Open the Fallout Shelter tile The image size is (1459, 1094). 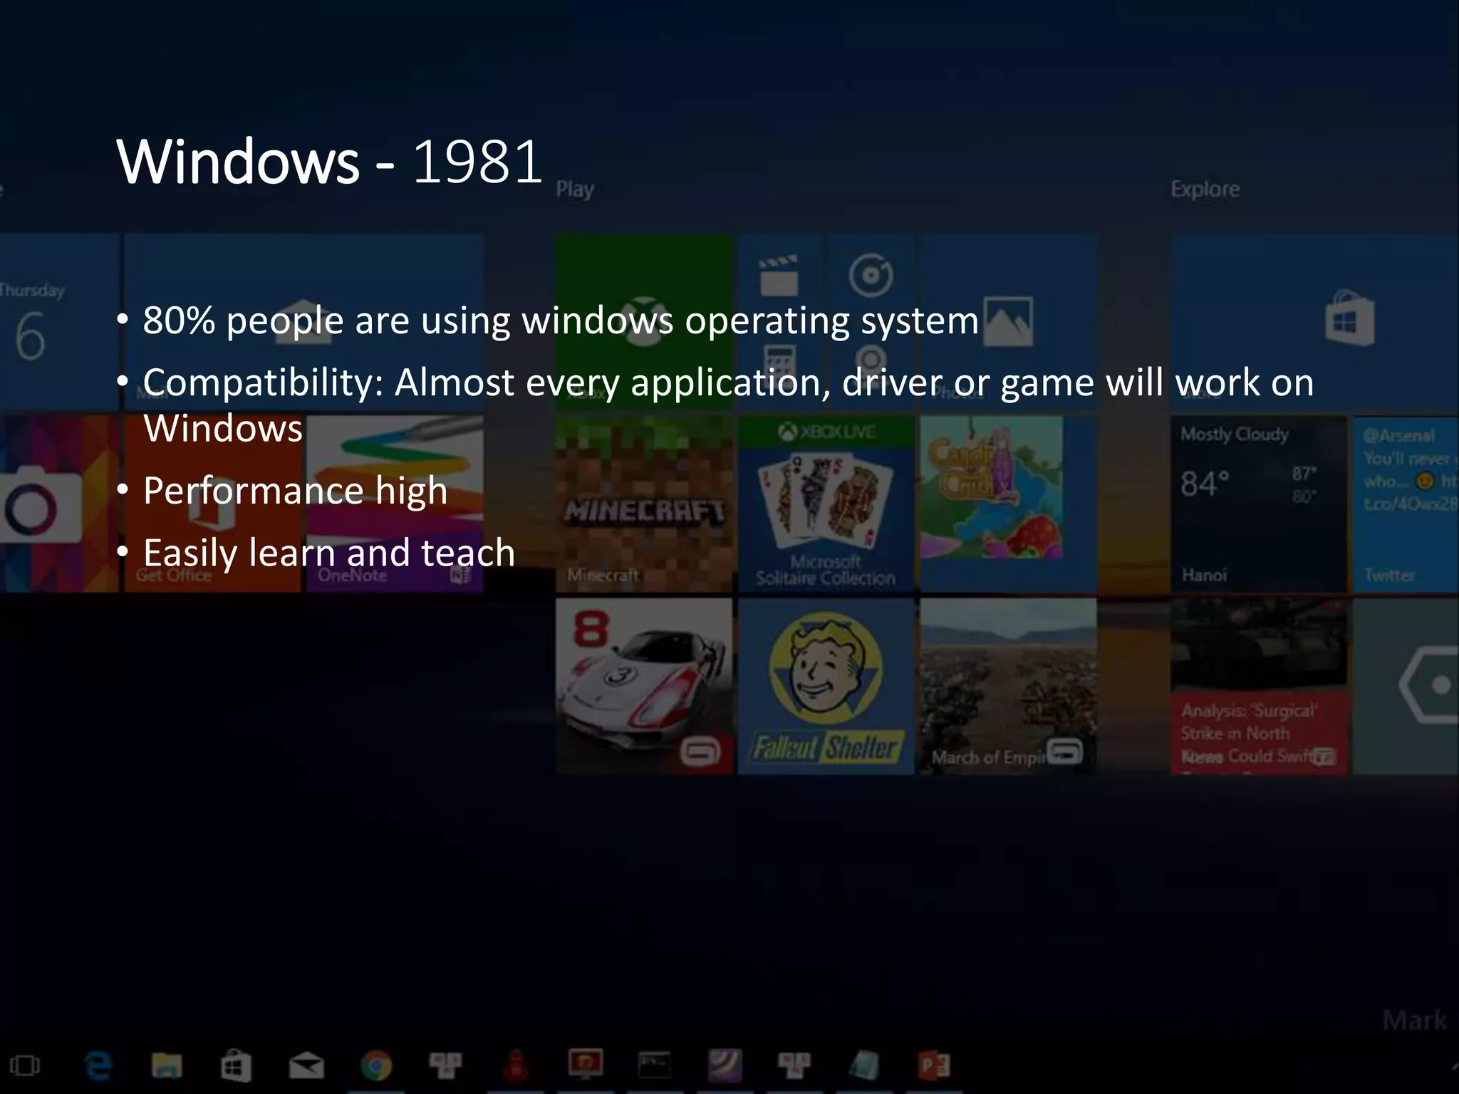pyautogui.click(x=826, y=687)
